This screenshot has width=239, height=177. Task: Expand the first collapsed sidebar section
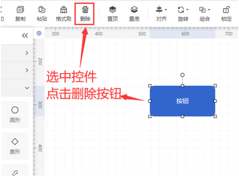pos(27,53)
